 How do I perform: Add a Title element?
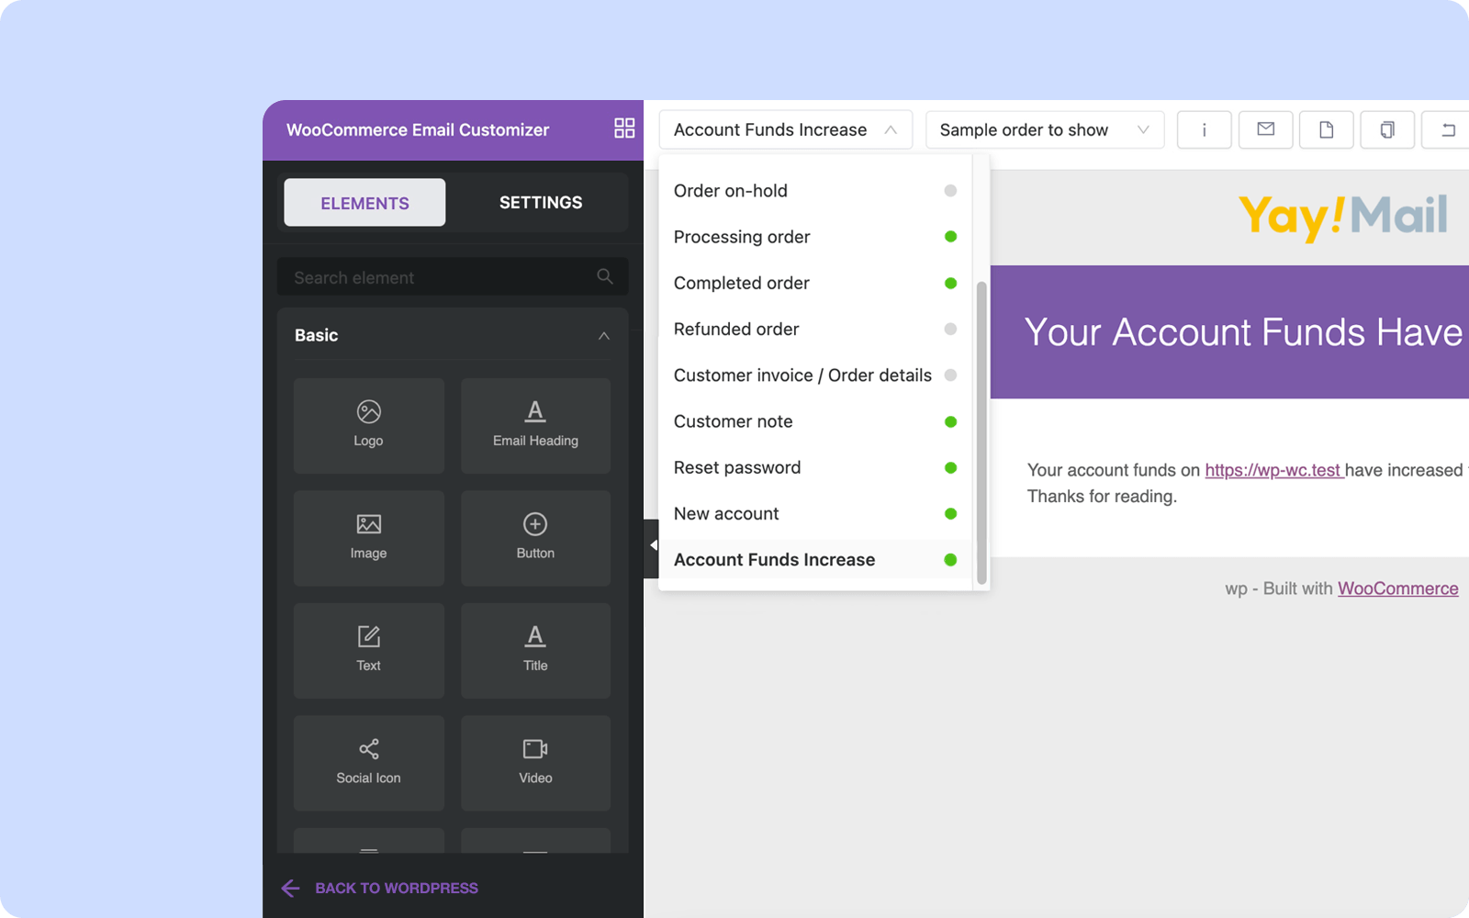click(535, 651)
